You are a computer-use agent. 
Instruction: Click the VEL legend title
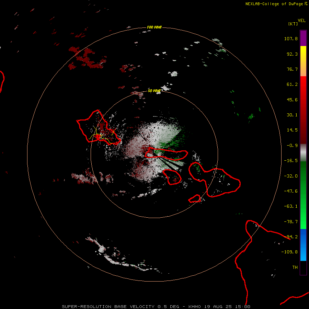[x=301, y=21]
